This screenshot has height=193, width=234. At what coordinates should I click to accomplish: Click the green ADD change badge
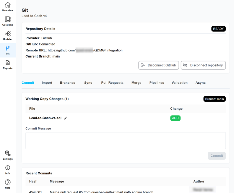point(175,118)
